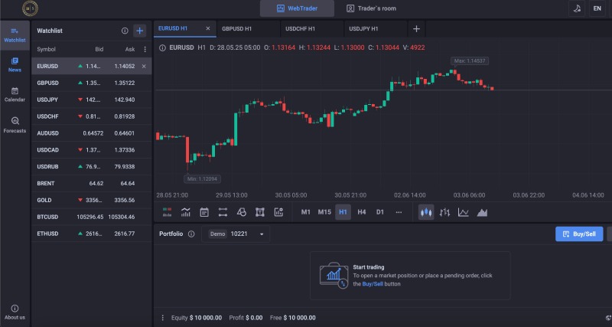This screenshot has width=612, height=327.
Task: Close the EURUSD H1 chart tab
Action: pos(208,28)
